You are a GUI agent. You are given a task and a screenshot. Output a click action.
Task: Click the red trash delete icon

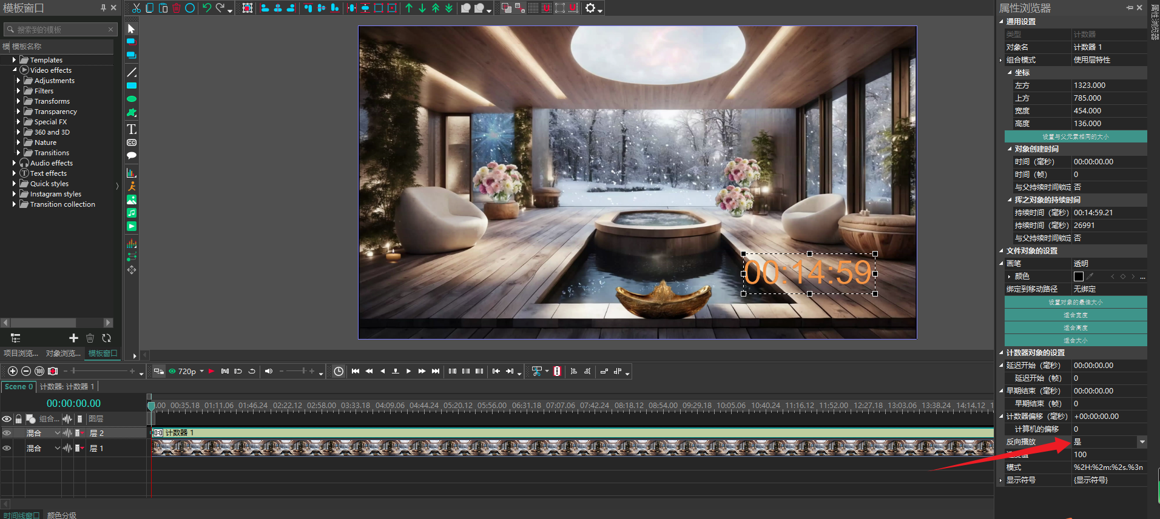click(177, 8)
